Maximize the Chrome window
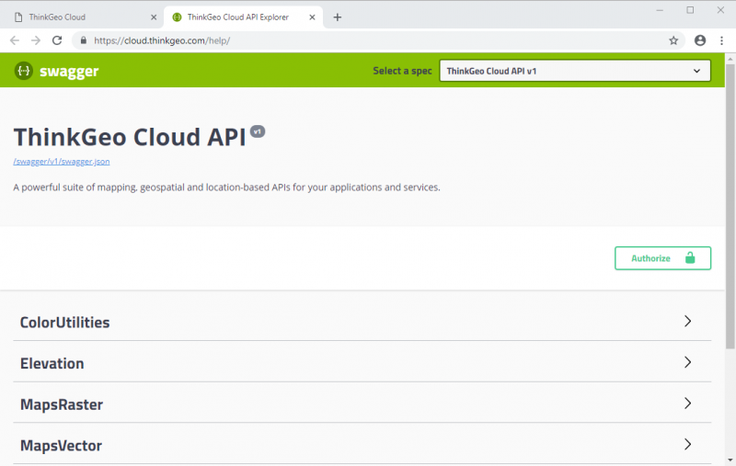This screenshot has height=466, width=736. [690, 10]
